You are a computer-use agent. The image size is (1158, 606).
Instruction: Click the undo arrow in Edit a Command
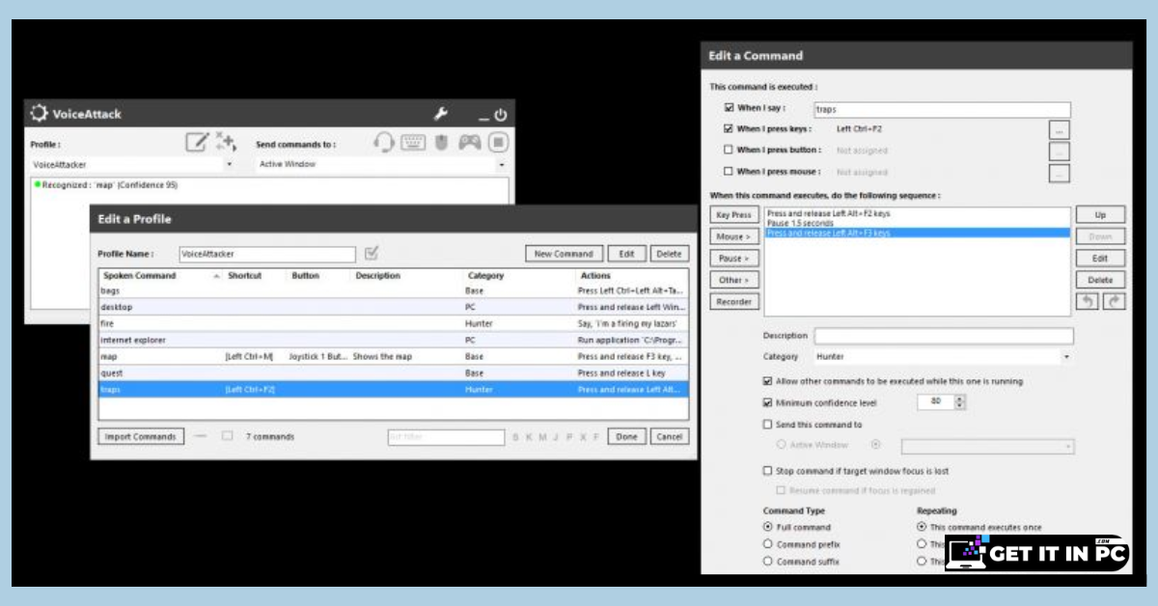1088,301
